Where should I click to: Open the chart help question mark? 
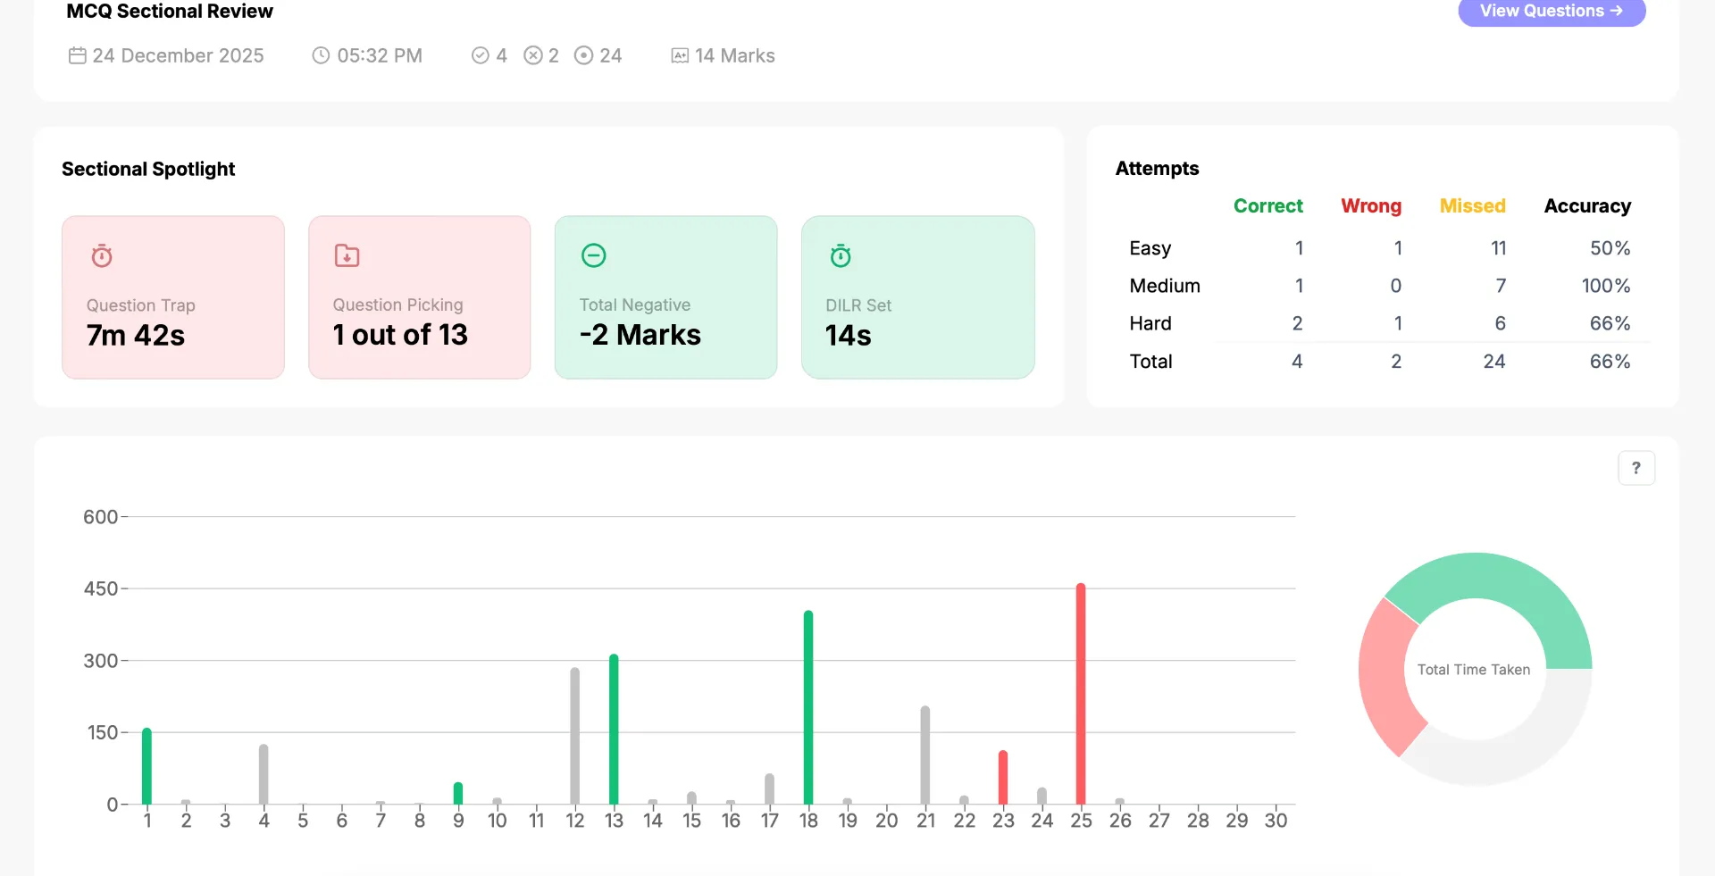point(1636,468)
